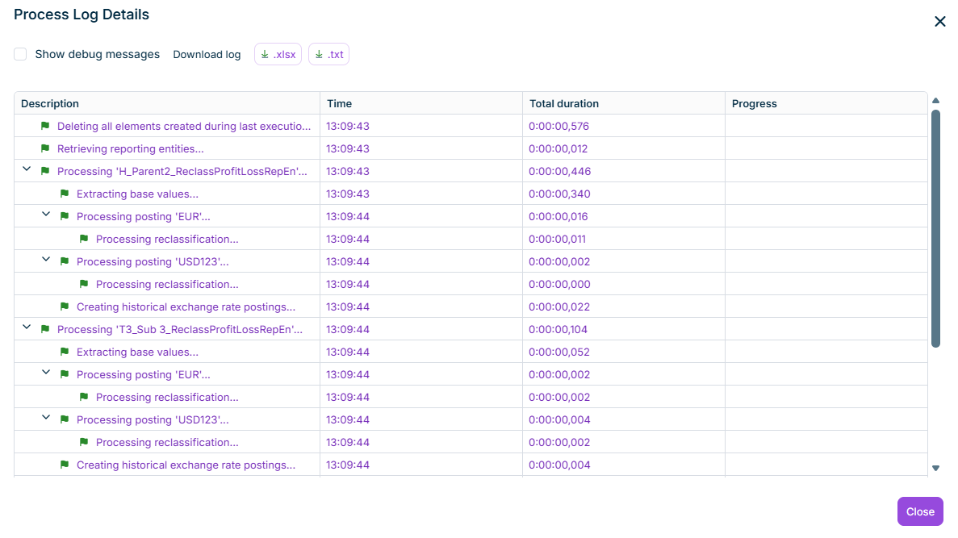Click the total duration value 0:00:00,052
This screenshot has width=958, height=538.
coord(559,352)
